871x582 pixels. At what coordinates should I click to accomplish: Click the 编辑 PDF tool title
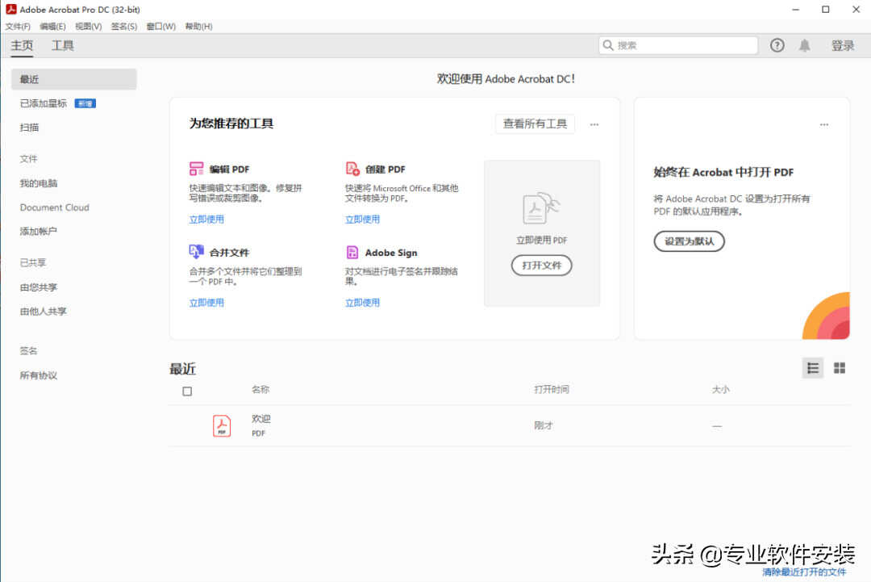tap(229, 170)
